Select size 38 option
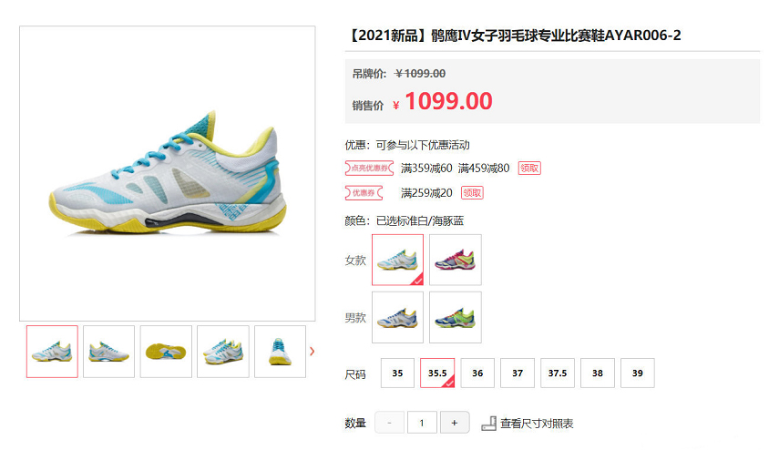The width and height of the screenshot is (779, 450). [x=598, y=373]
